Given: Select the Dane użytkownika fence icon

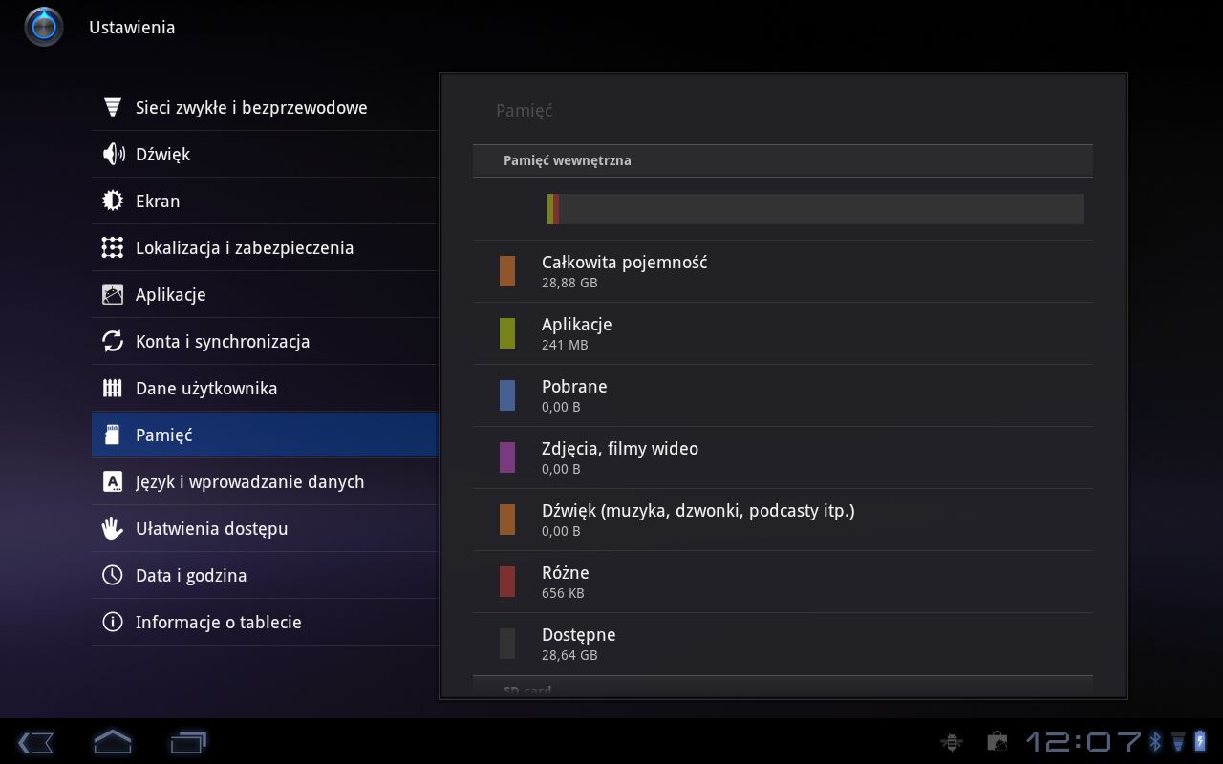Looking at the screenshot, I should tap(113, 388).
